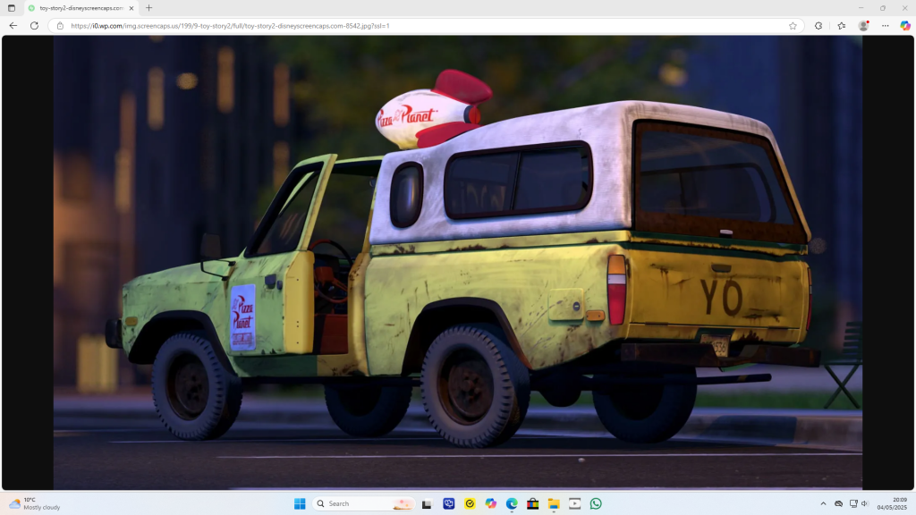Open the Windows Start menu
This screenshot has height=515, width=916.
coord(299,503)
